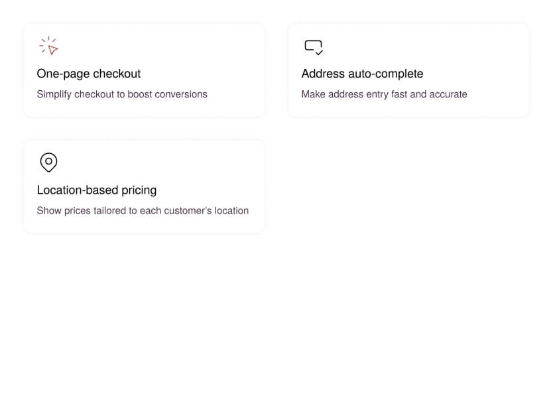Open the One-page checkout heading
The height and width of the screenshot is (394, 553).
coord(89,74)
